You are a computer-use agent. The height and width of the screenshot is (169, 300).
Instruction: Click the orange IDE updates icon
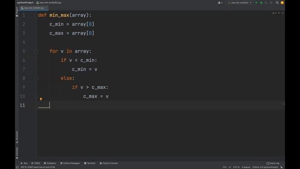click(x=282, y=3)
